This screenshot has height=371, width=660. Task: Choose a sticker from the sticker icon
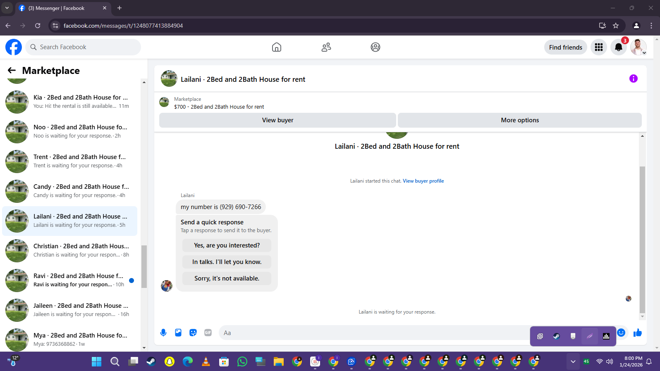point(193,333)
